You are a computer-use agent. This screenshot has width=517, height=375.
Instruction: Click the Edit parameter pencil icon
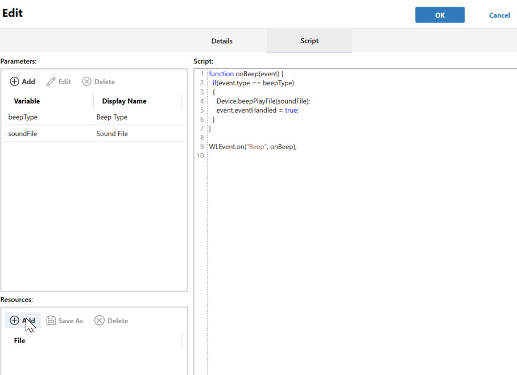[51, 81]
